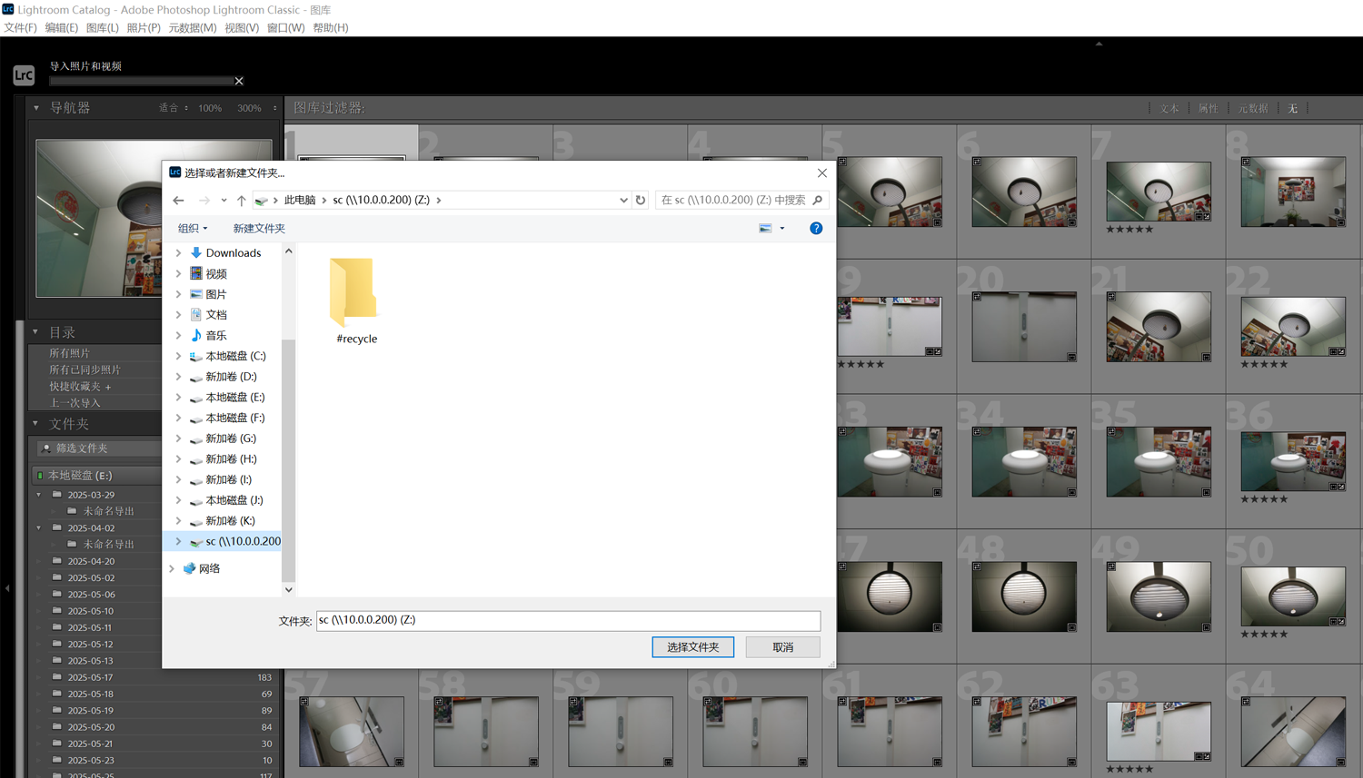
Task: Click the 新建文件夹 button
Action: point(259,229)
